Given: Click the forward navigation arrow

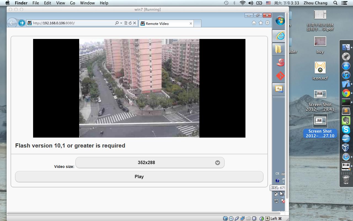Looking at the screenshot, I should click(22, 23).
